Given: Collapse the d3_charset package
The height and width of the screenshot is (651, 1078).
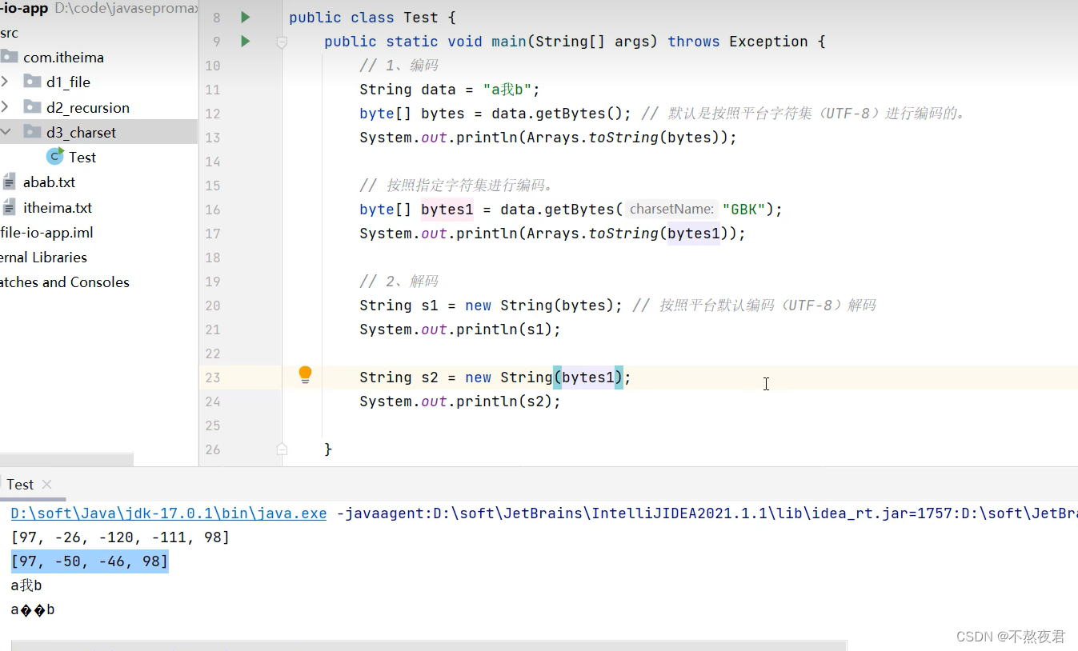Looking at the screenshot, I should pyautogui.click(x=6, y=131).
